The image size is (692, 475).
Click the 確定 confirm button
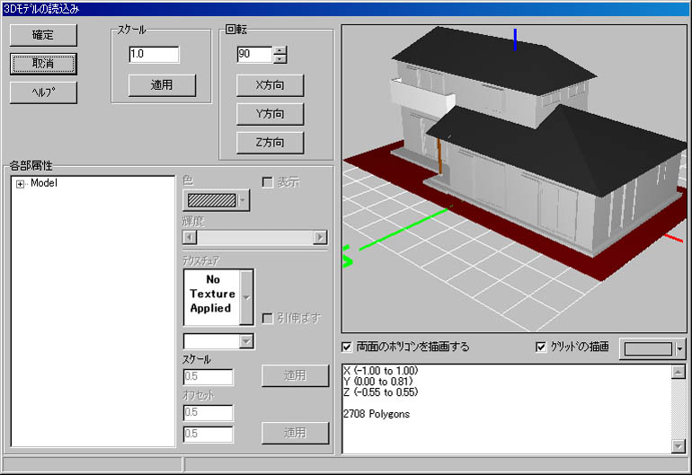pos(43,35)
